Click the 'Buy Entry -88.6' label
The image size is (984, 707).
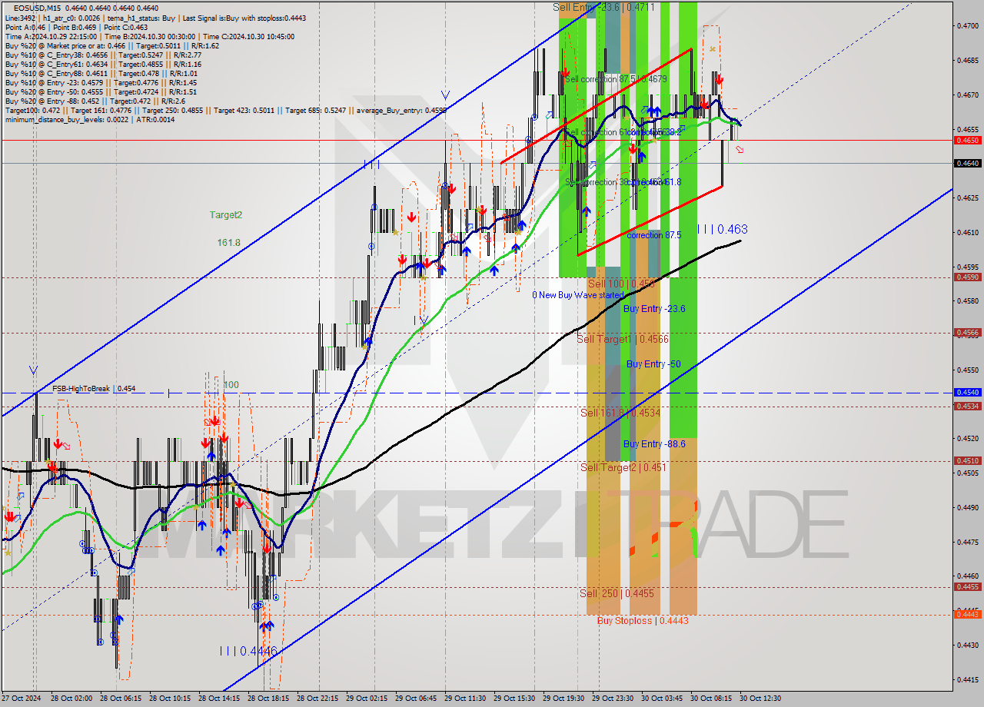pyautogui.click(x=654, y=444)
